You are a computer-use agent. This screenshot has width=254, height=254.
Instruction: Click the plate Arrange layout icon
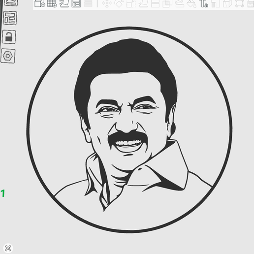coord(10,18)
